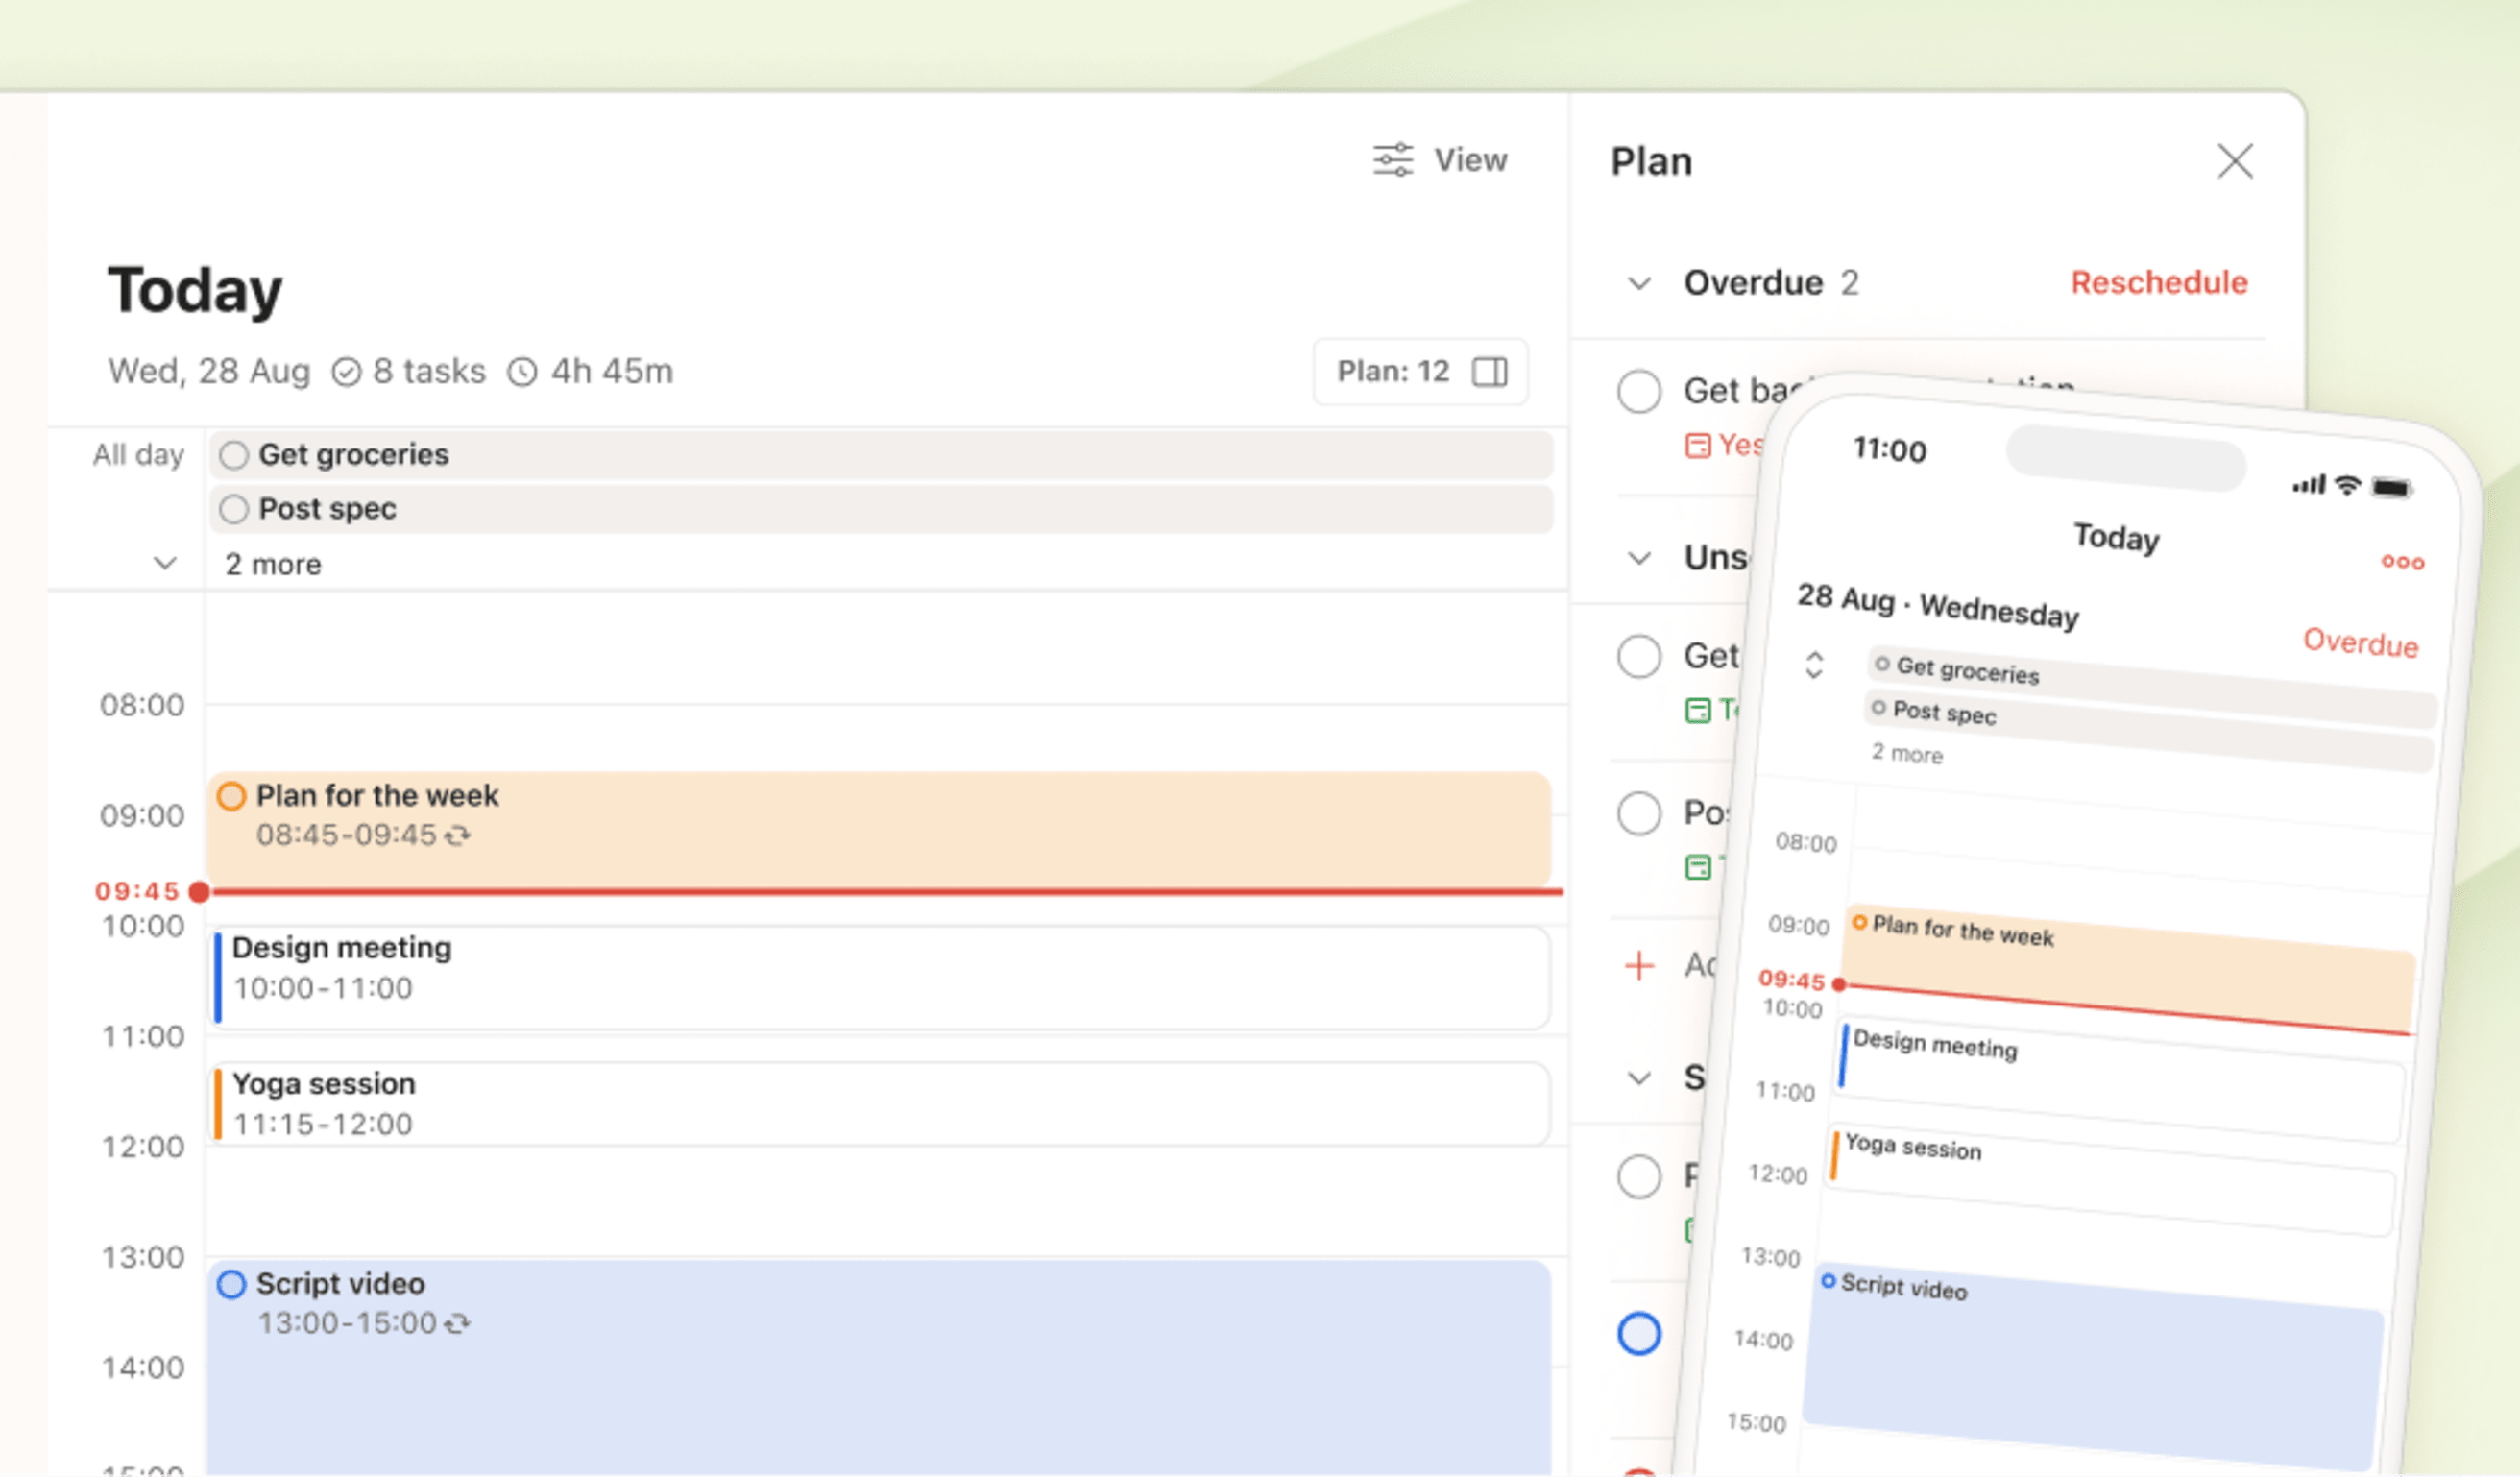Mark Get groceries as complete

point(234,454)
